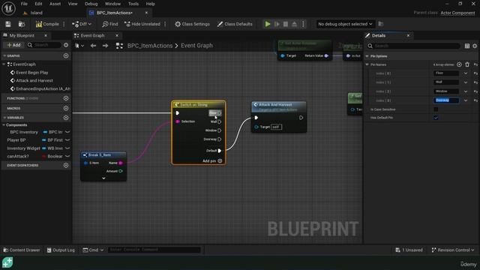The width and height of the screenshot is (480, 270).
Task: Click the Window output pin
Action: 219,130
